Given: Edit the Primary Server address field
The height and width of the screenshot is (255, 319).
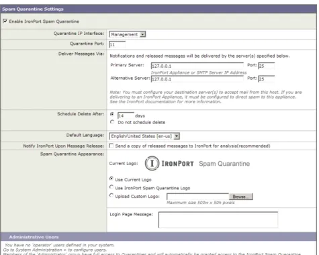Looking at the screenshot, I should pyautogui.click(x=197, y=66).
